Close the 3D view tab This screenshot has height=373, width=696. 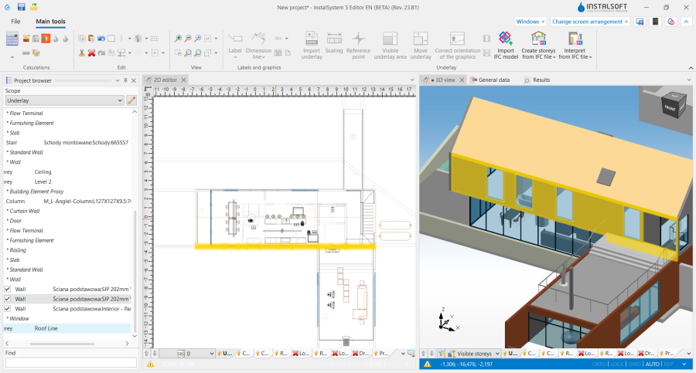[462, 80]
